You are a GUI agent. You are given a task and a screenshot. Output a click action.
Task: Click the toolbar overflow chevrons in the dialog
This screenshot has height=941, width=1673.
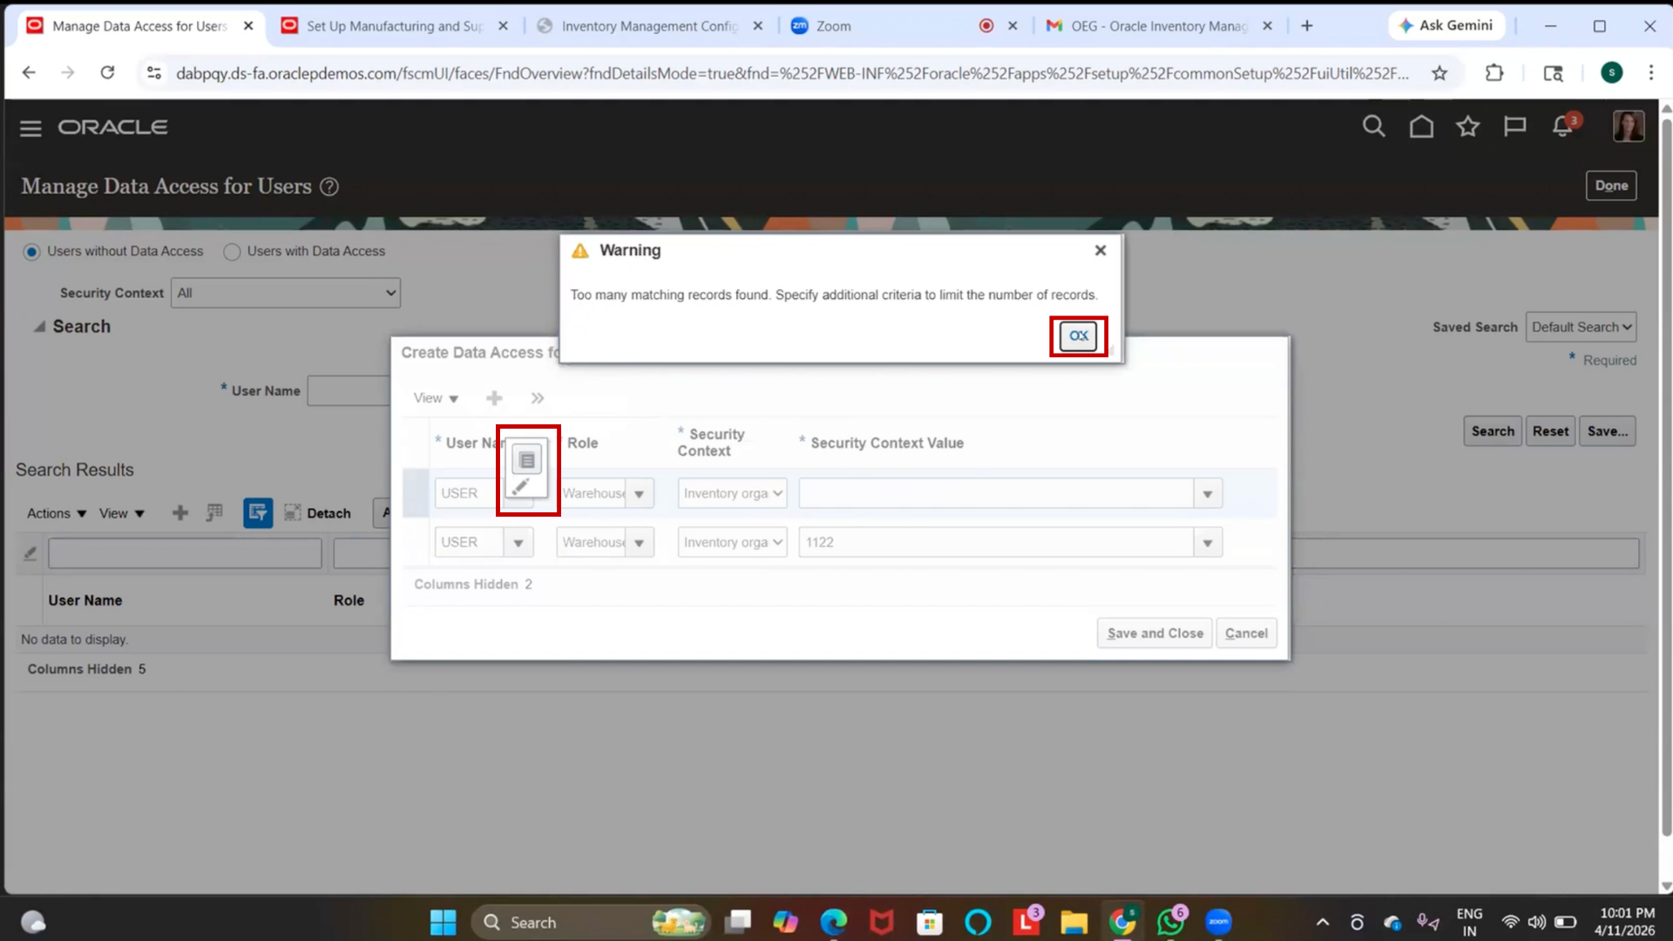pyautogui.click(x=538, y=398)
